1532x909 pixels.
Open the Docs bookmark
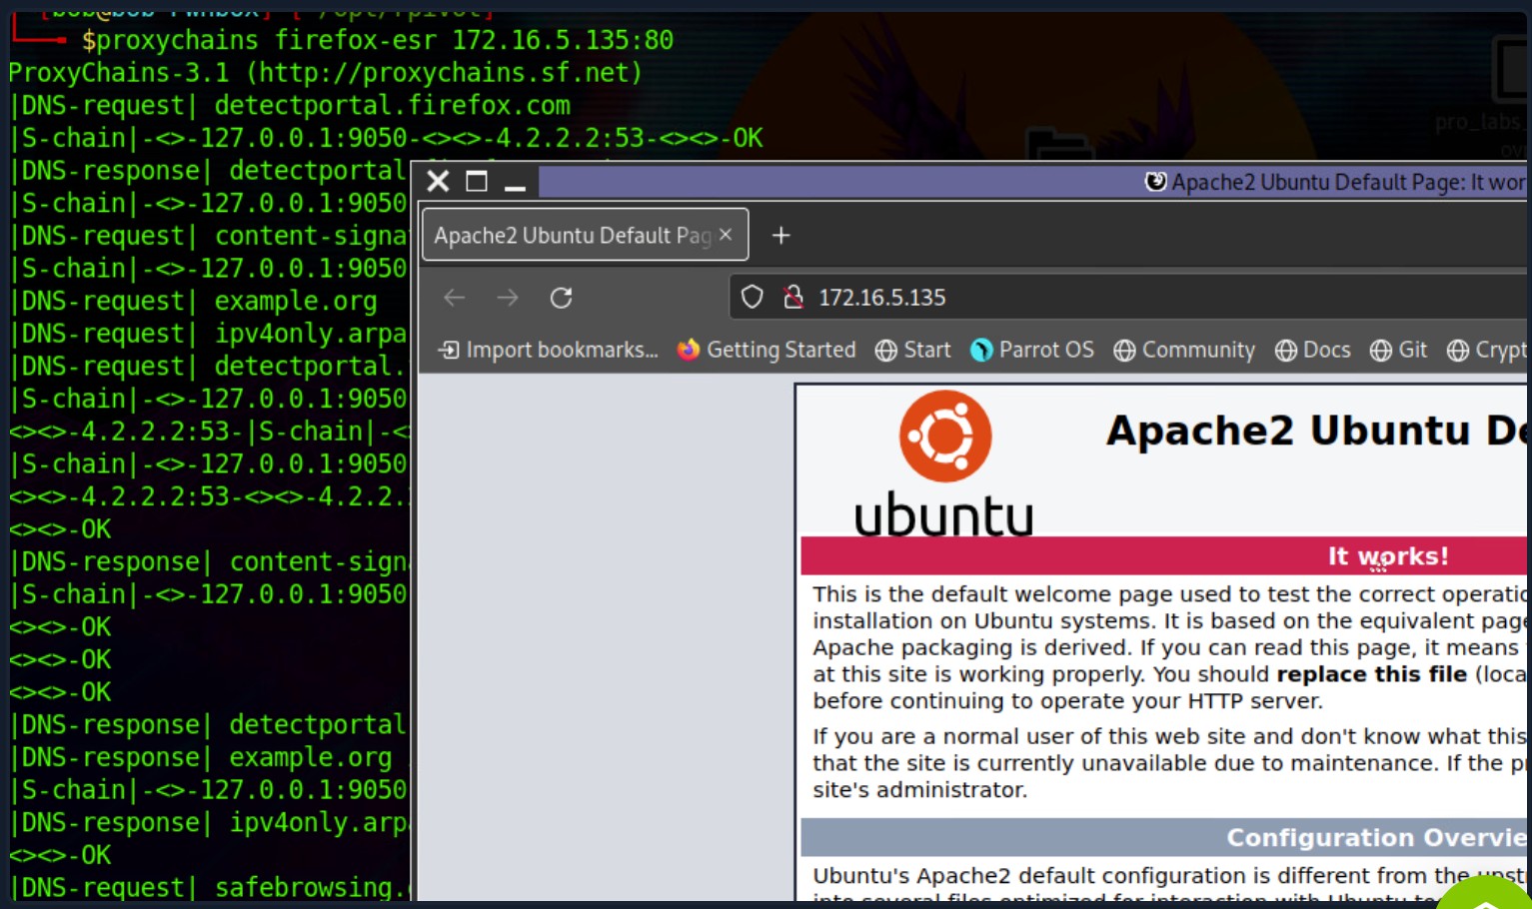tap(1313, 350)
